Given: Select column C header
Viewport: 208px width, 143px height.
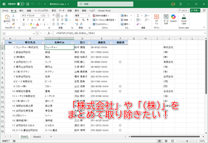Looking at the screenshot, I should point(59,39).
